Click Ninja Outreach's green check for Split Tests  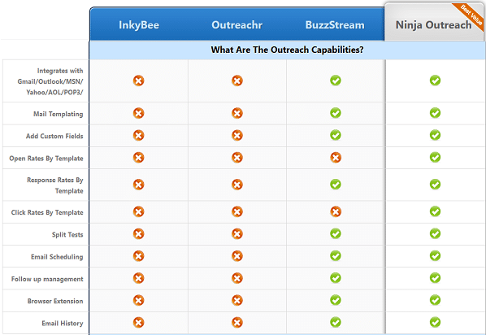pos(435,233)
